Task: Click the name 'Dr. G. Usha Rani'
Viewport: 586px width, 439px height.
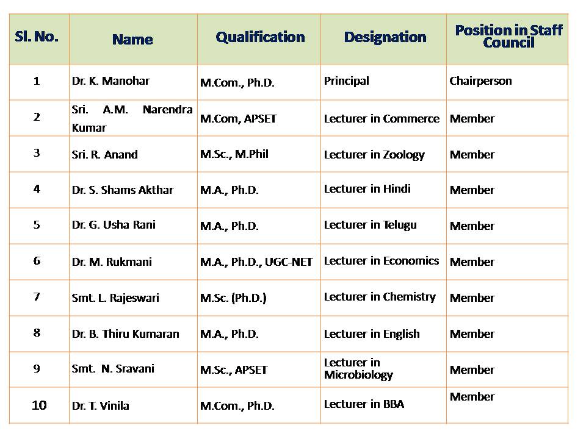Action: (114, 225)
